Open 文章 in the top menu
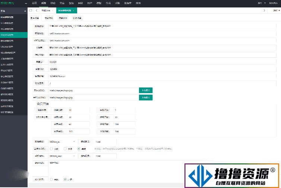Image resolution: width=281 pixels, height=188 pixels. pos(62,3)
